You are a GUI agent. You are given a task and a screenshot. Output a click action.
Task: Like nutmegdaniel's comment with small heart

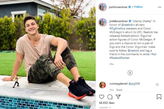click(x=157, y=85)
